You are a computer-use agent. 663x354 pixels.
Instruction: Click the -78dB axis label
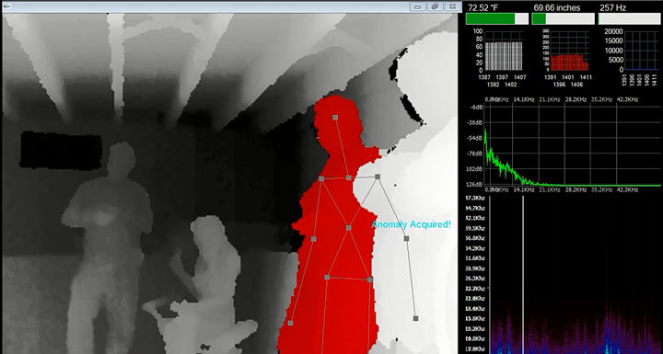474,154
